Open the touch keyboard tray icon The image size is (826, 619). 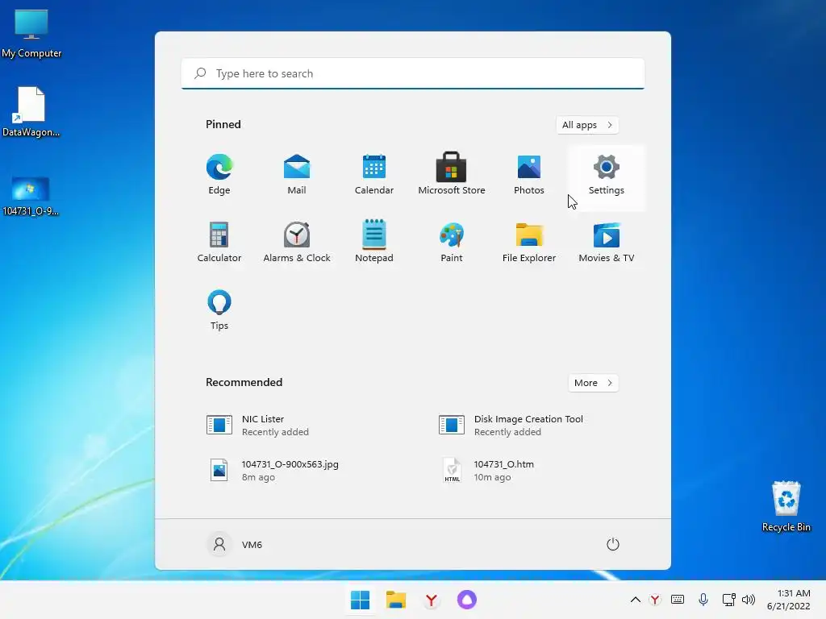(678, 600)
